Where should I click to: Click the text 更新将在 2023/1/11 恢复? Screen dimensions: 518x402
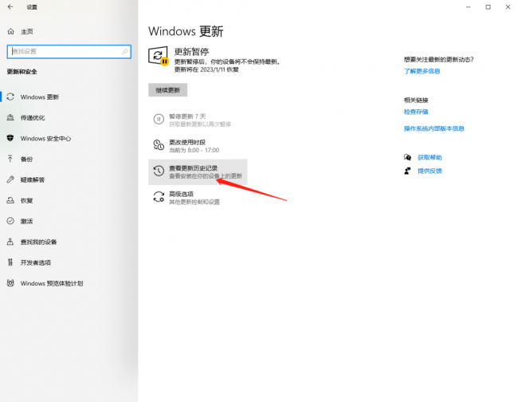click(x=206, y=69)
